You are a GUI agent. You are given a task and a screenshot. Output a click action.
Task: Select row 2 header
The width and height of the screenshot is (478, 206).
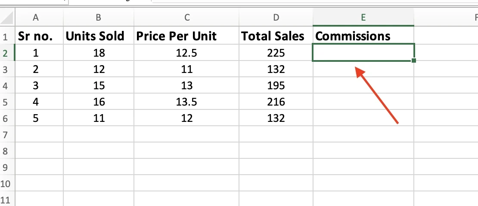point(7,52)
